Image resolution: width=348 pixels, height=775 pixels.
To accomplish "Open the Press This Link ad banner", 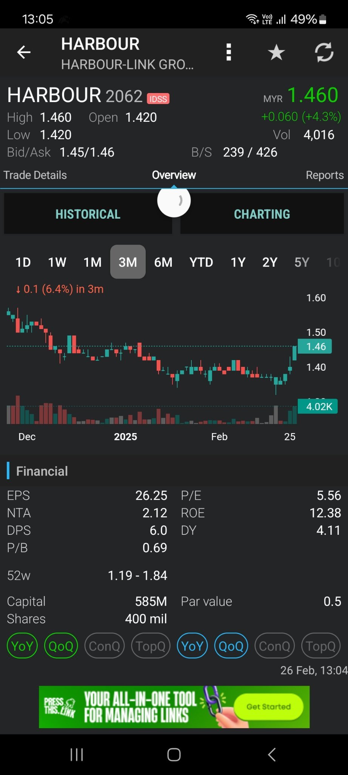I will pyautogui.click(x=174, y=707).
